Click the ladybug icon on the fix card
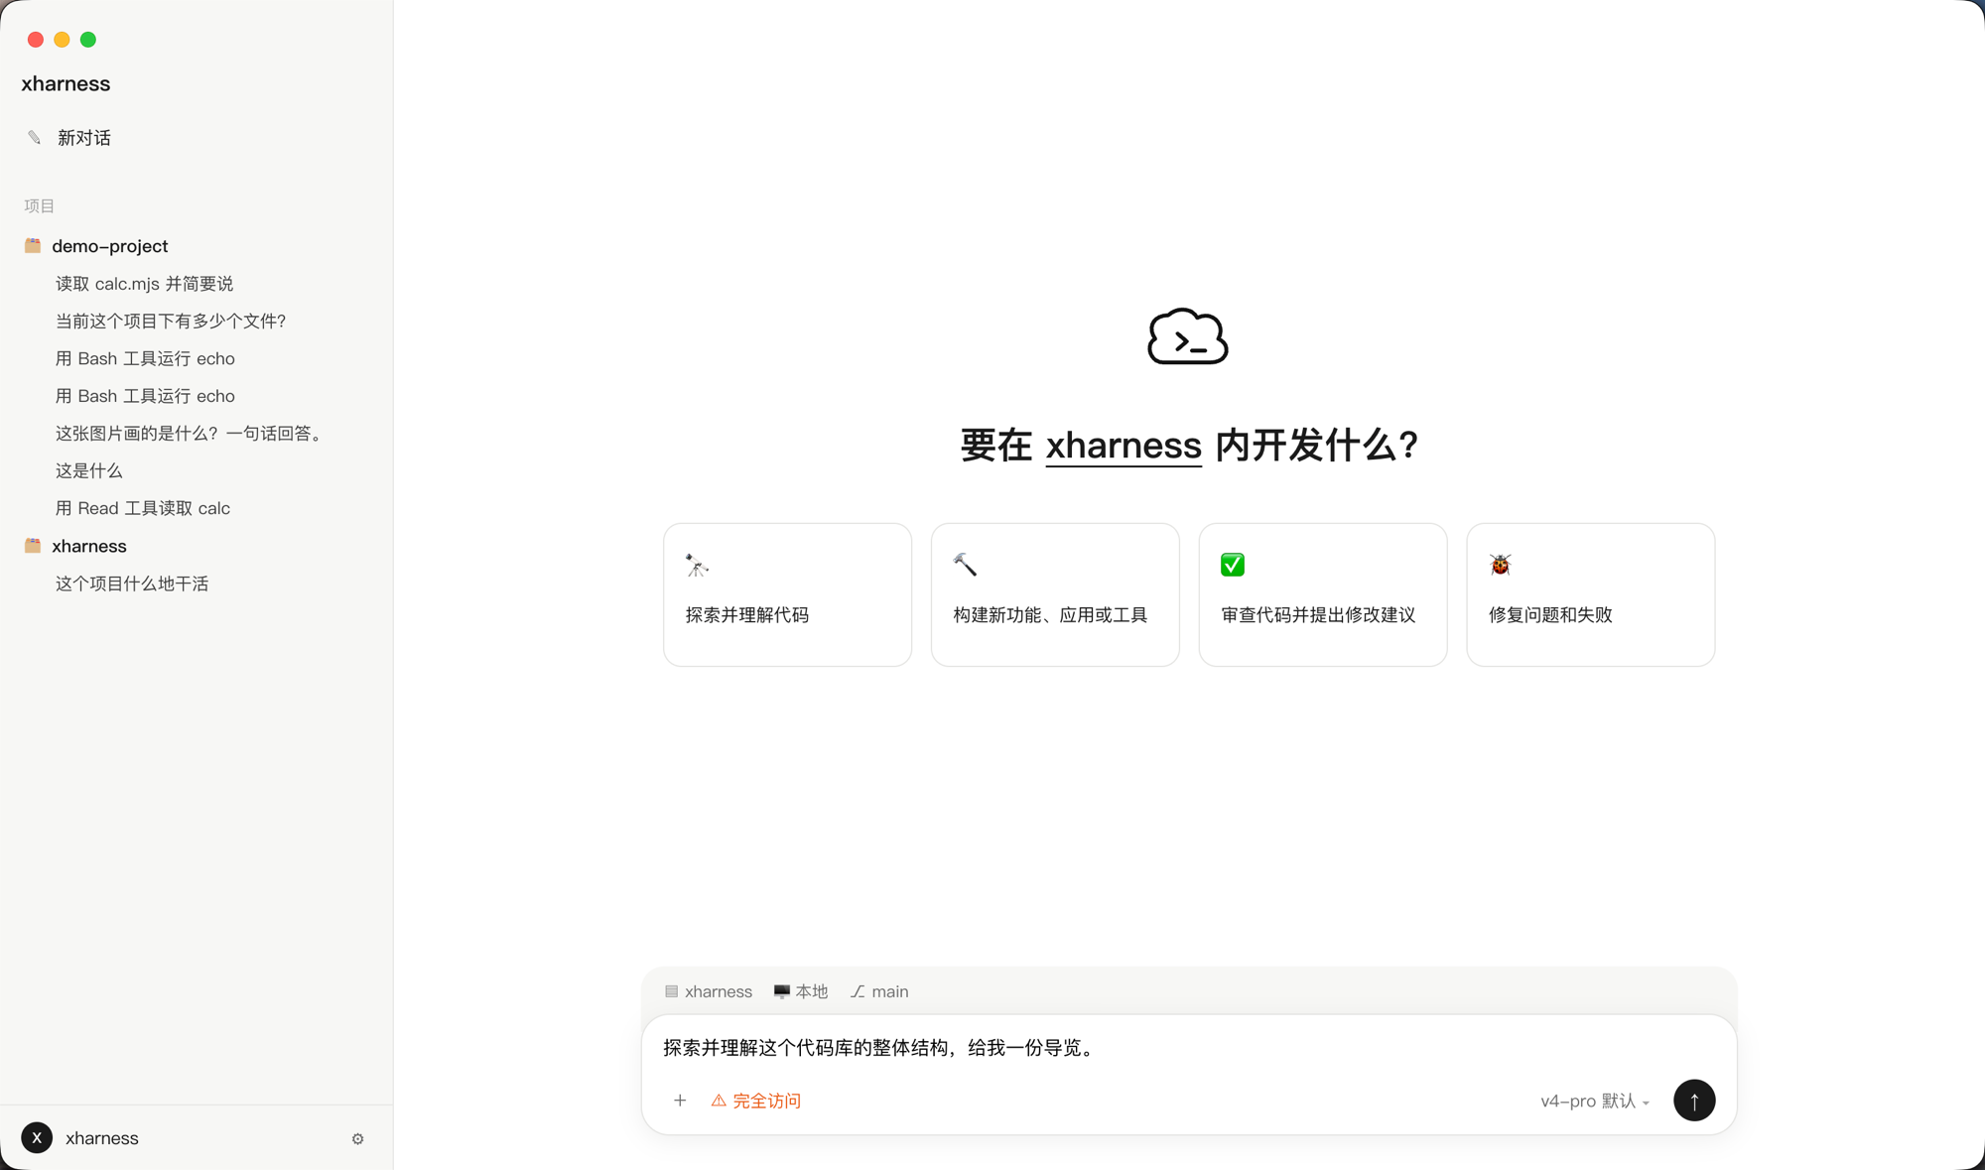This screenshot has height=1170, width=1985. (1500, 565)
